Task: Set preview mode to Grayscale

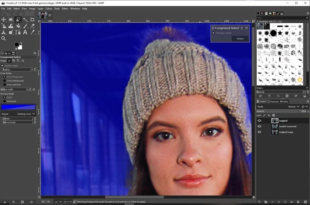Action: click(4, 101)
